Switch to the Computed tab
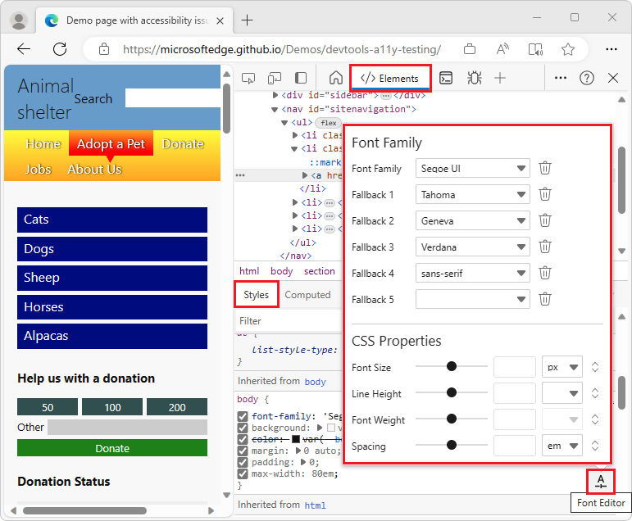This screenshot has height=521, width=632. click(x=307, y=295)
